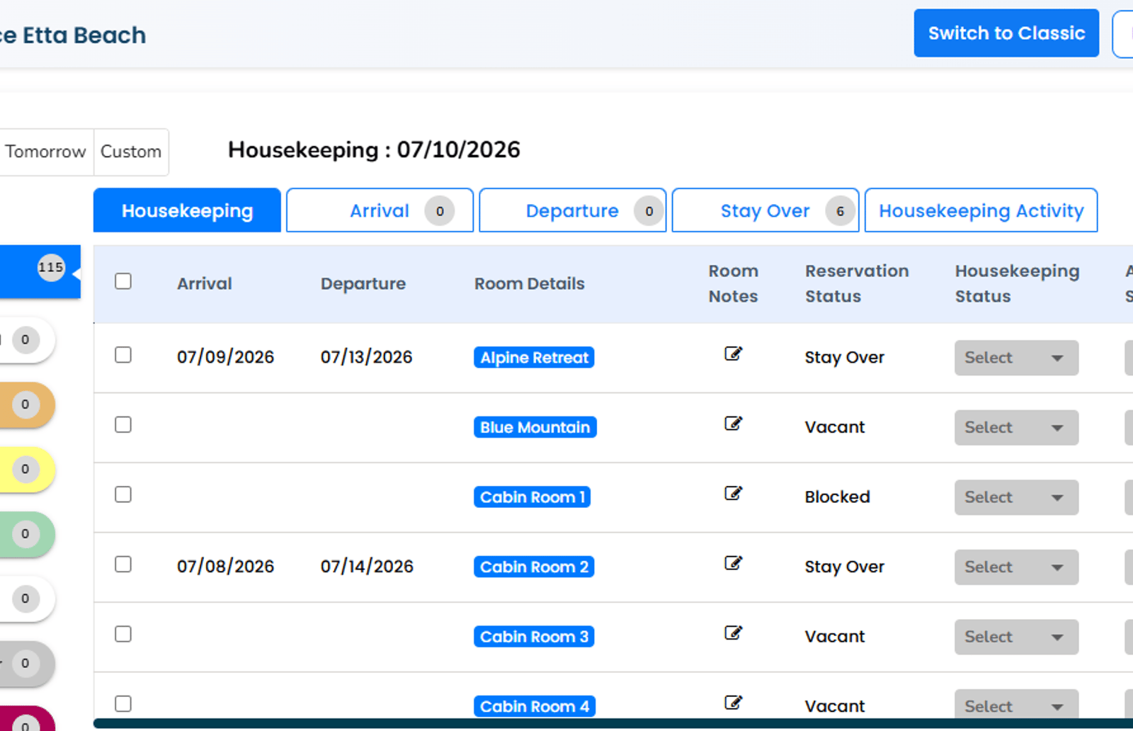1133x731 pixels.
Task: Click arrival date 07/09/2026
Action: tap(225, 357)
